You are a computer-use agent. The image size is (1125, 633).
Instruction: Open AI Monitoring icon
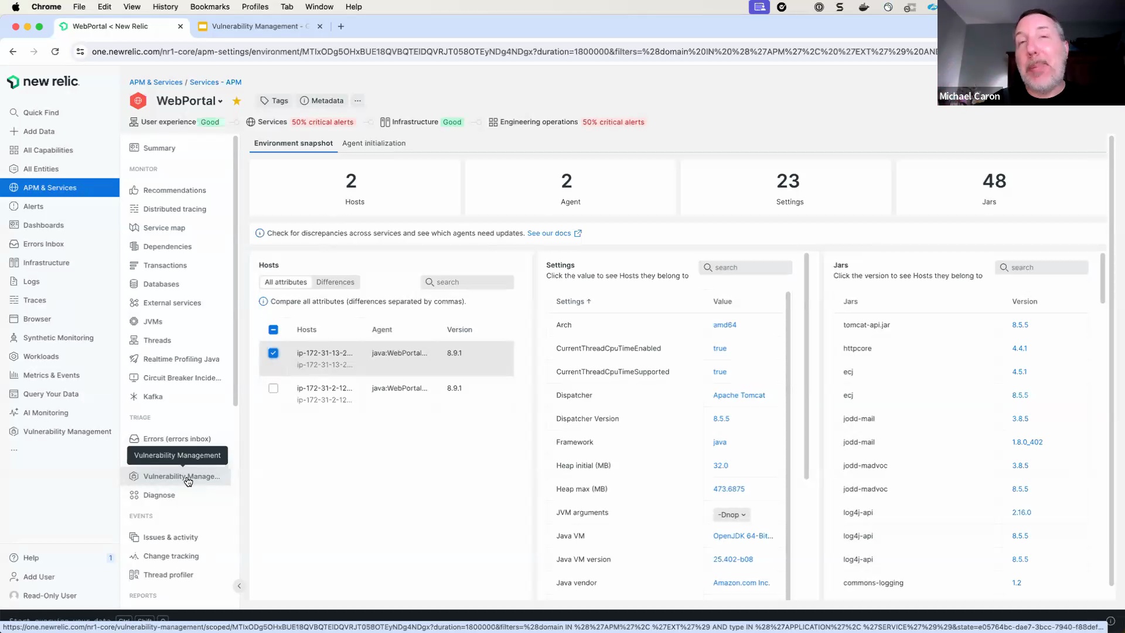click(x=14, y=413)
